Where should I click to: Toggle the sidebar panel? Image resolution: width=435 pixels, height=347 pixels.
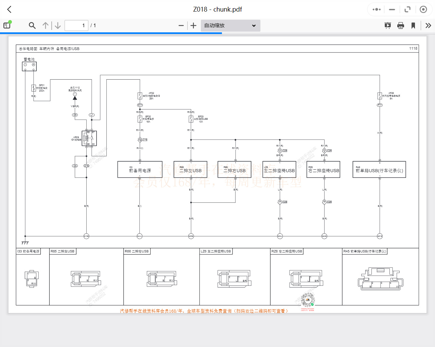click(x=7, y=25)
